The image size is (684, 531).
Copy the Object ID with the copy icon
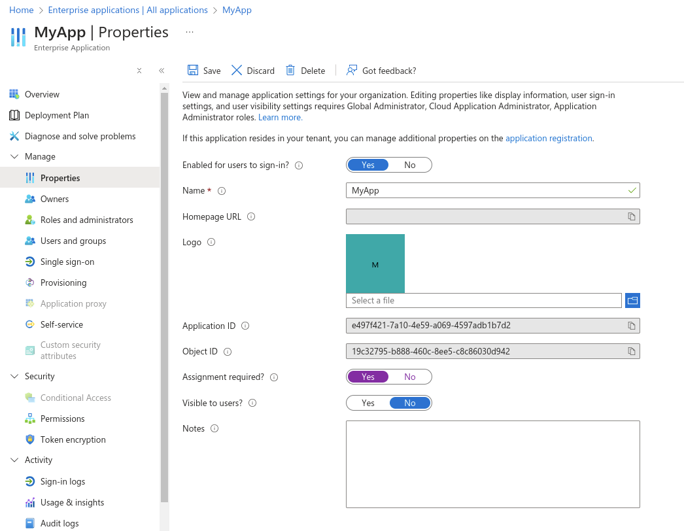pyautogui.click(x=631, y=351)
